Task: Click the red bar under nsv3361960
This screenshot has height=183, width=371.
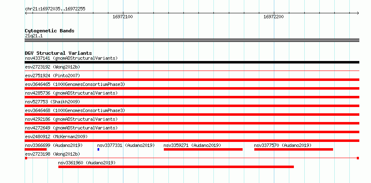Action: 176,167
